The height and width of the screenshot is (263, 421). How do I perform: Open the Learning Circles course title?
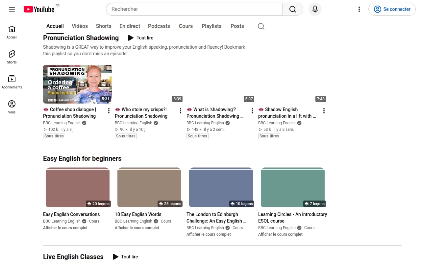point(293,218)
